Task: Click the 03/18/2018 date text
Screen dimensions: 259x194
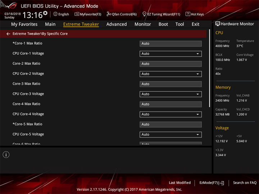Action: [x=13, y=14]
